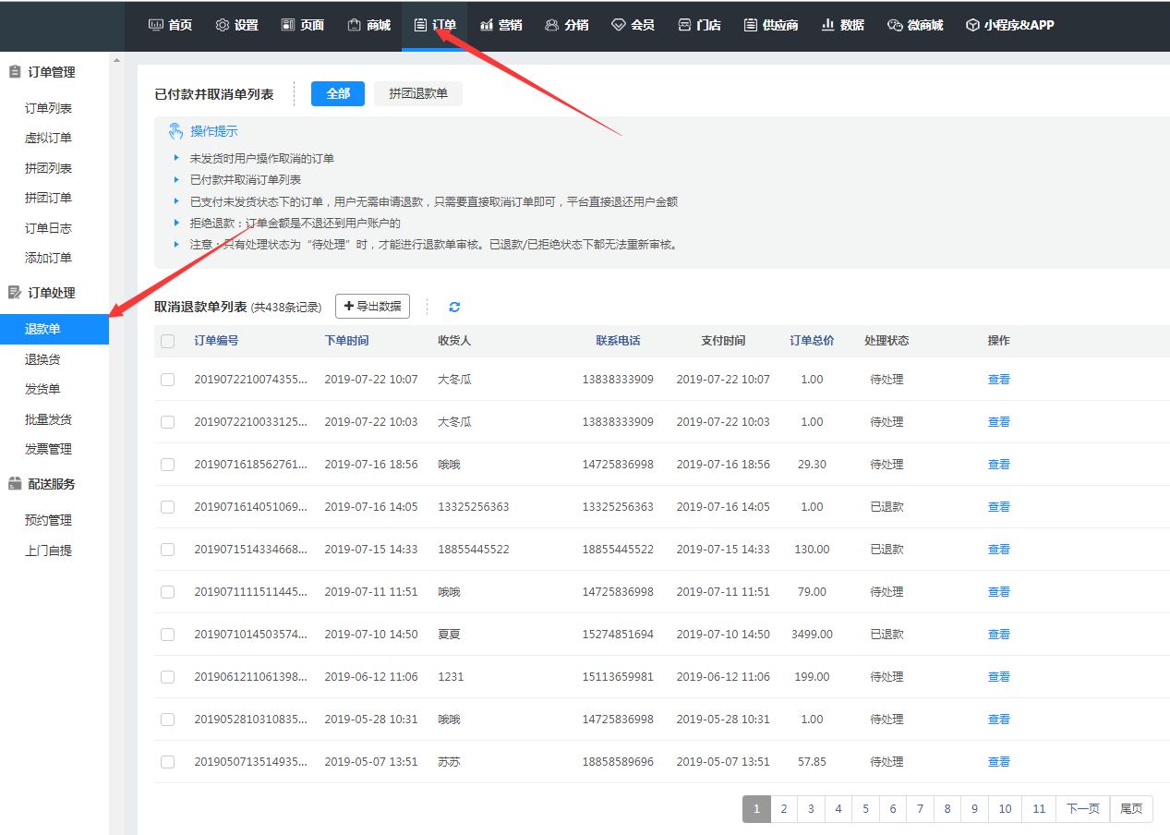This screenshot has height=835, width=1170.
Task: Switch to the 拼团退款单 tab
Action: pos(417,94)
